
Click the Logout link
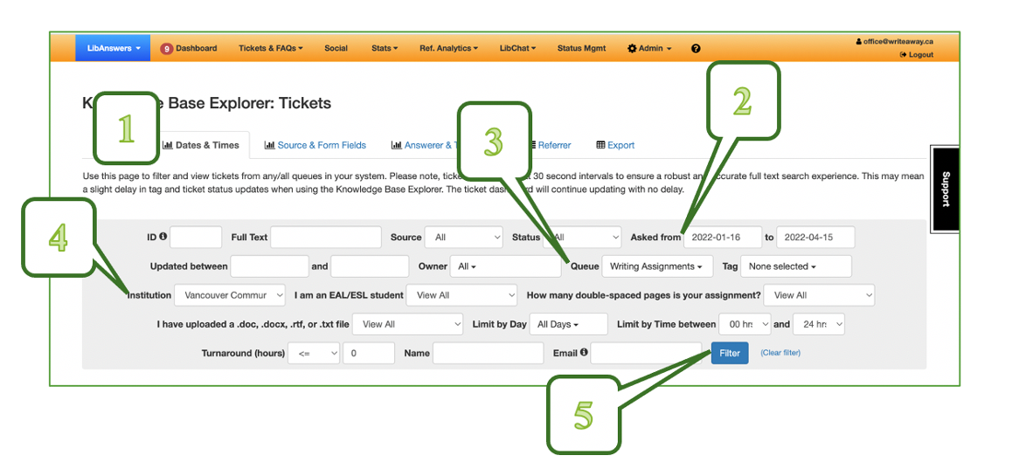coord(919,54)
